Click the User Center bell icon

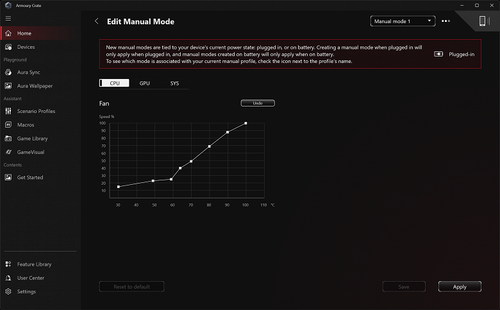(x=8, y=278)
